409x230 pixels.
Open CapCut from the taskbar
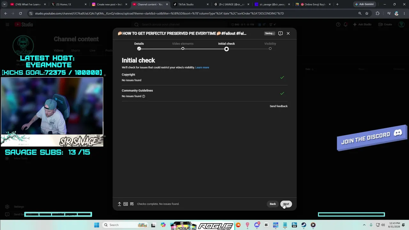tap(266, 225)
